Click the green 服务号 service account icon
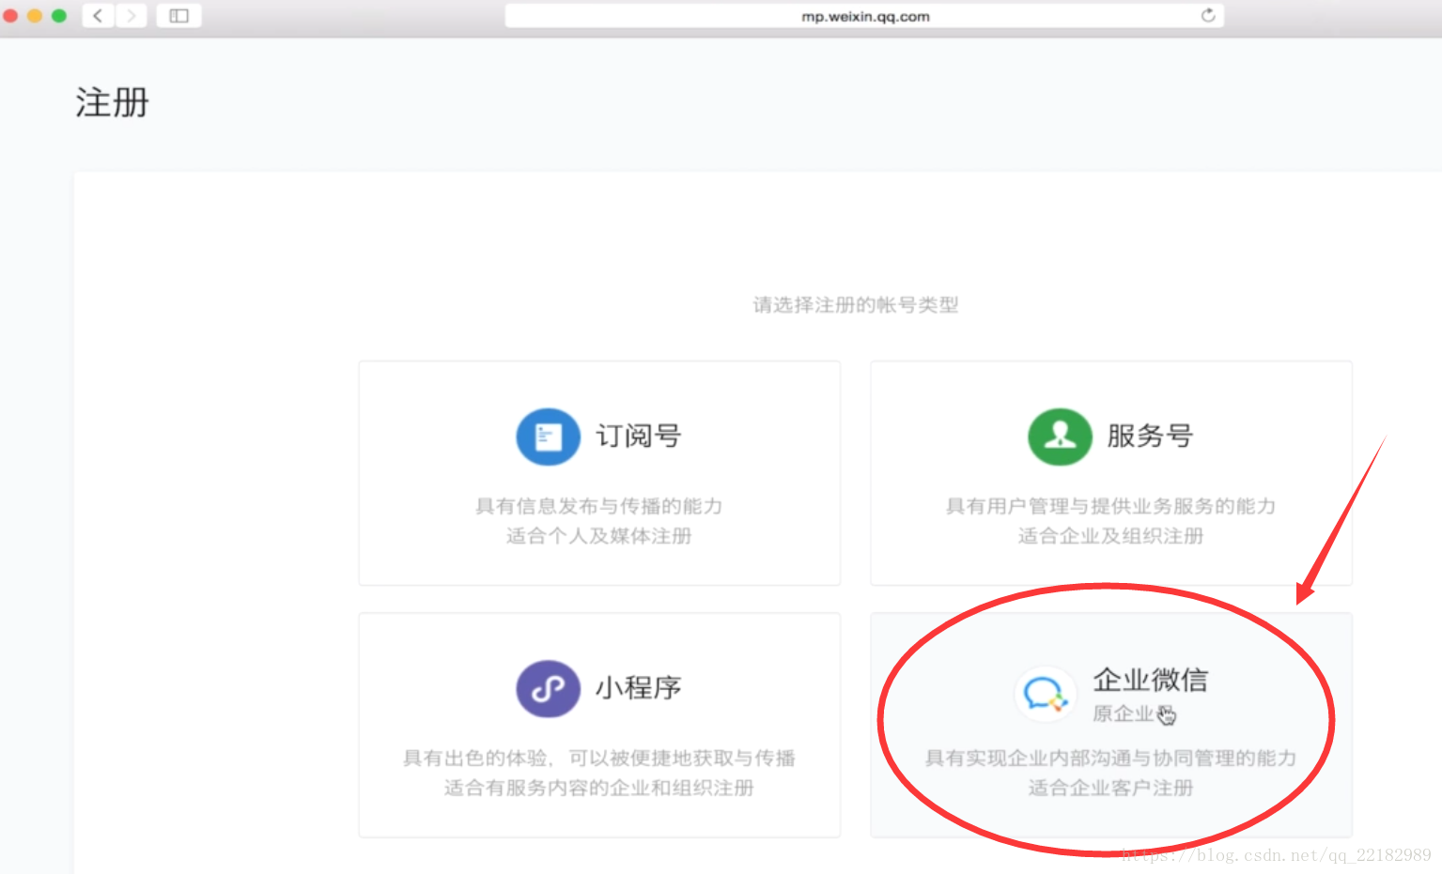Image resolution: width=1442 pixels, height=874 pixels. coord(1060,437)
